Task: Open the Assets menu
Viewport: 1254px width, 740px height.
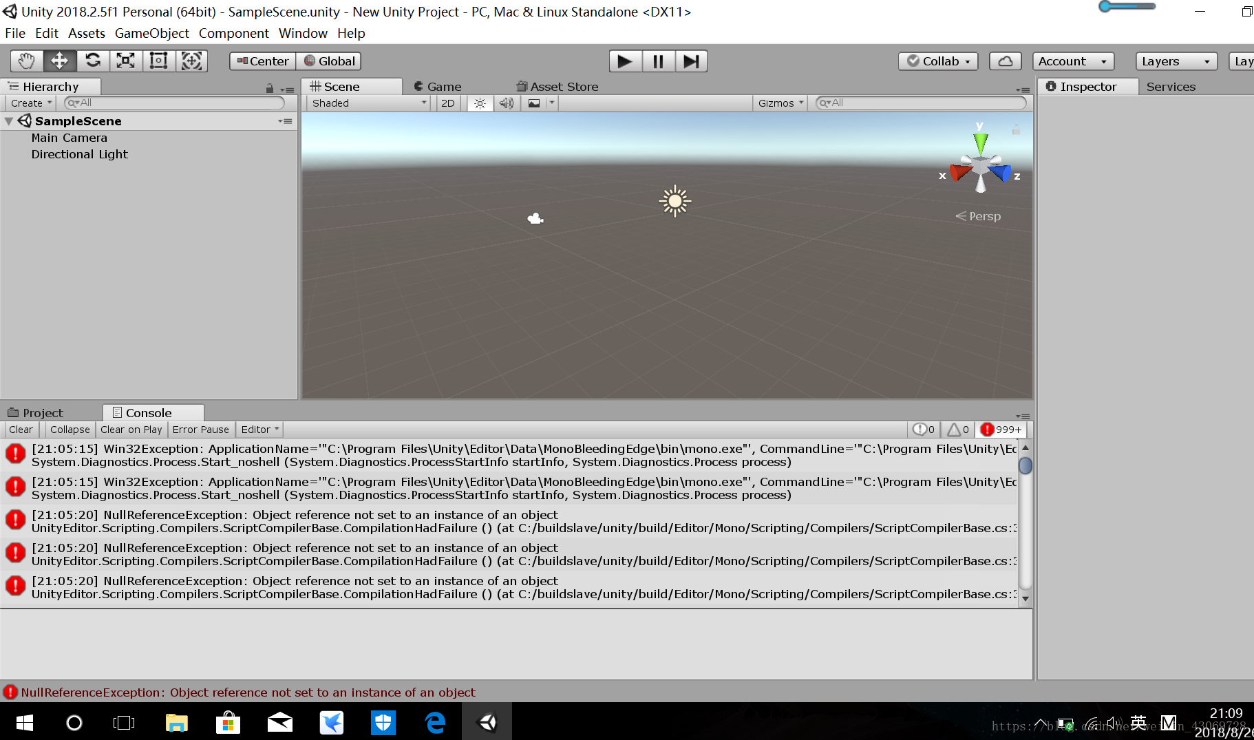Action: pyautogui.click(x=87, y=33)
